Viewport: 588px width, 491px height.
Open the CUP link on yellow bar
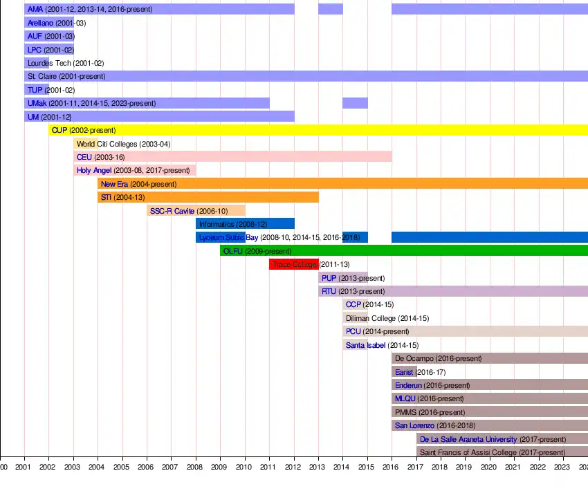[59, 130]
